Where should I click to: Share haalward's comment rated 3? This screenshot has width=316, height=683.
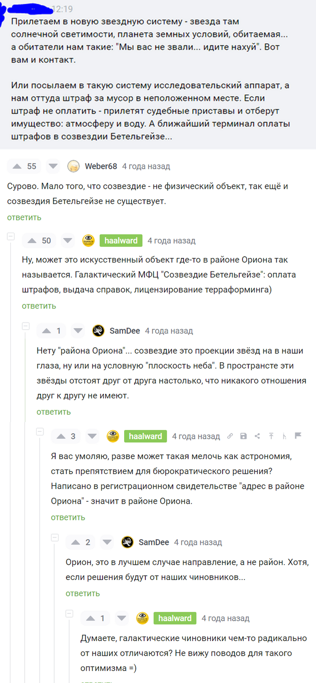tap(257, 436)
